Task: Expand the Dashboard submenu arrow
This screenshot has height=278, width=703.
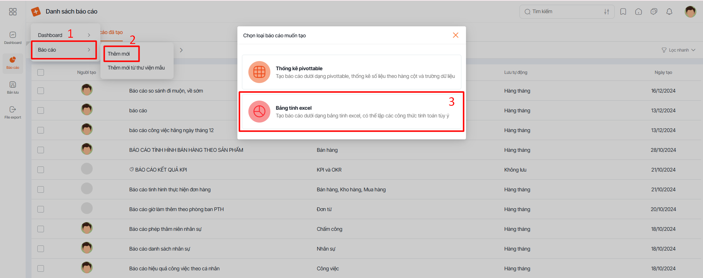Action: [x=89, y=35]
